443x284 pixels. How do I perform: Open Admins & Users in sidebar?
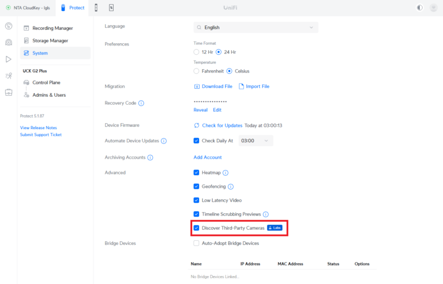55,95
